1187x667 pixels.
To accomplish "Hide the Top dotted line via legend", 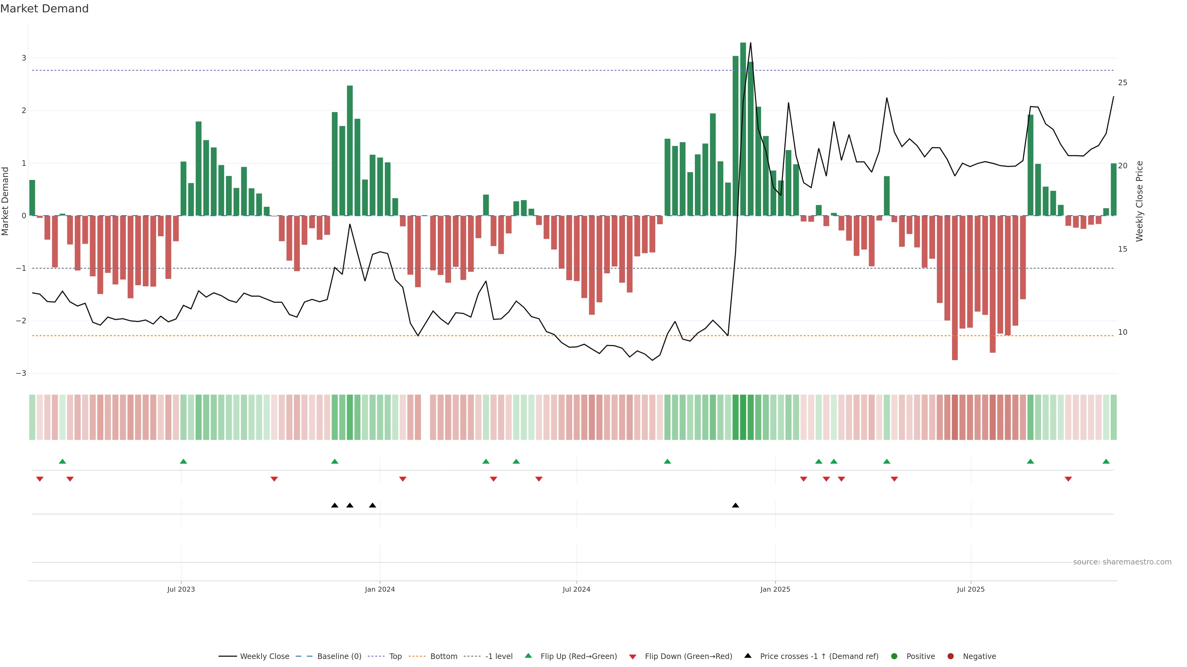I will point(395,656).
